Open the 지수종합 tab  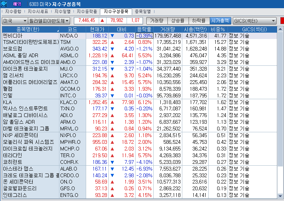point(13,12)
